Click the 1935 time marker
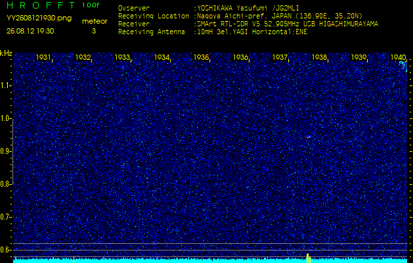Viewport: 413px width, 263px height. click(201, 57)
